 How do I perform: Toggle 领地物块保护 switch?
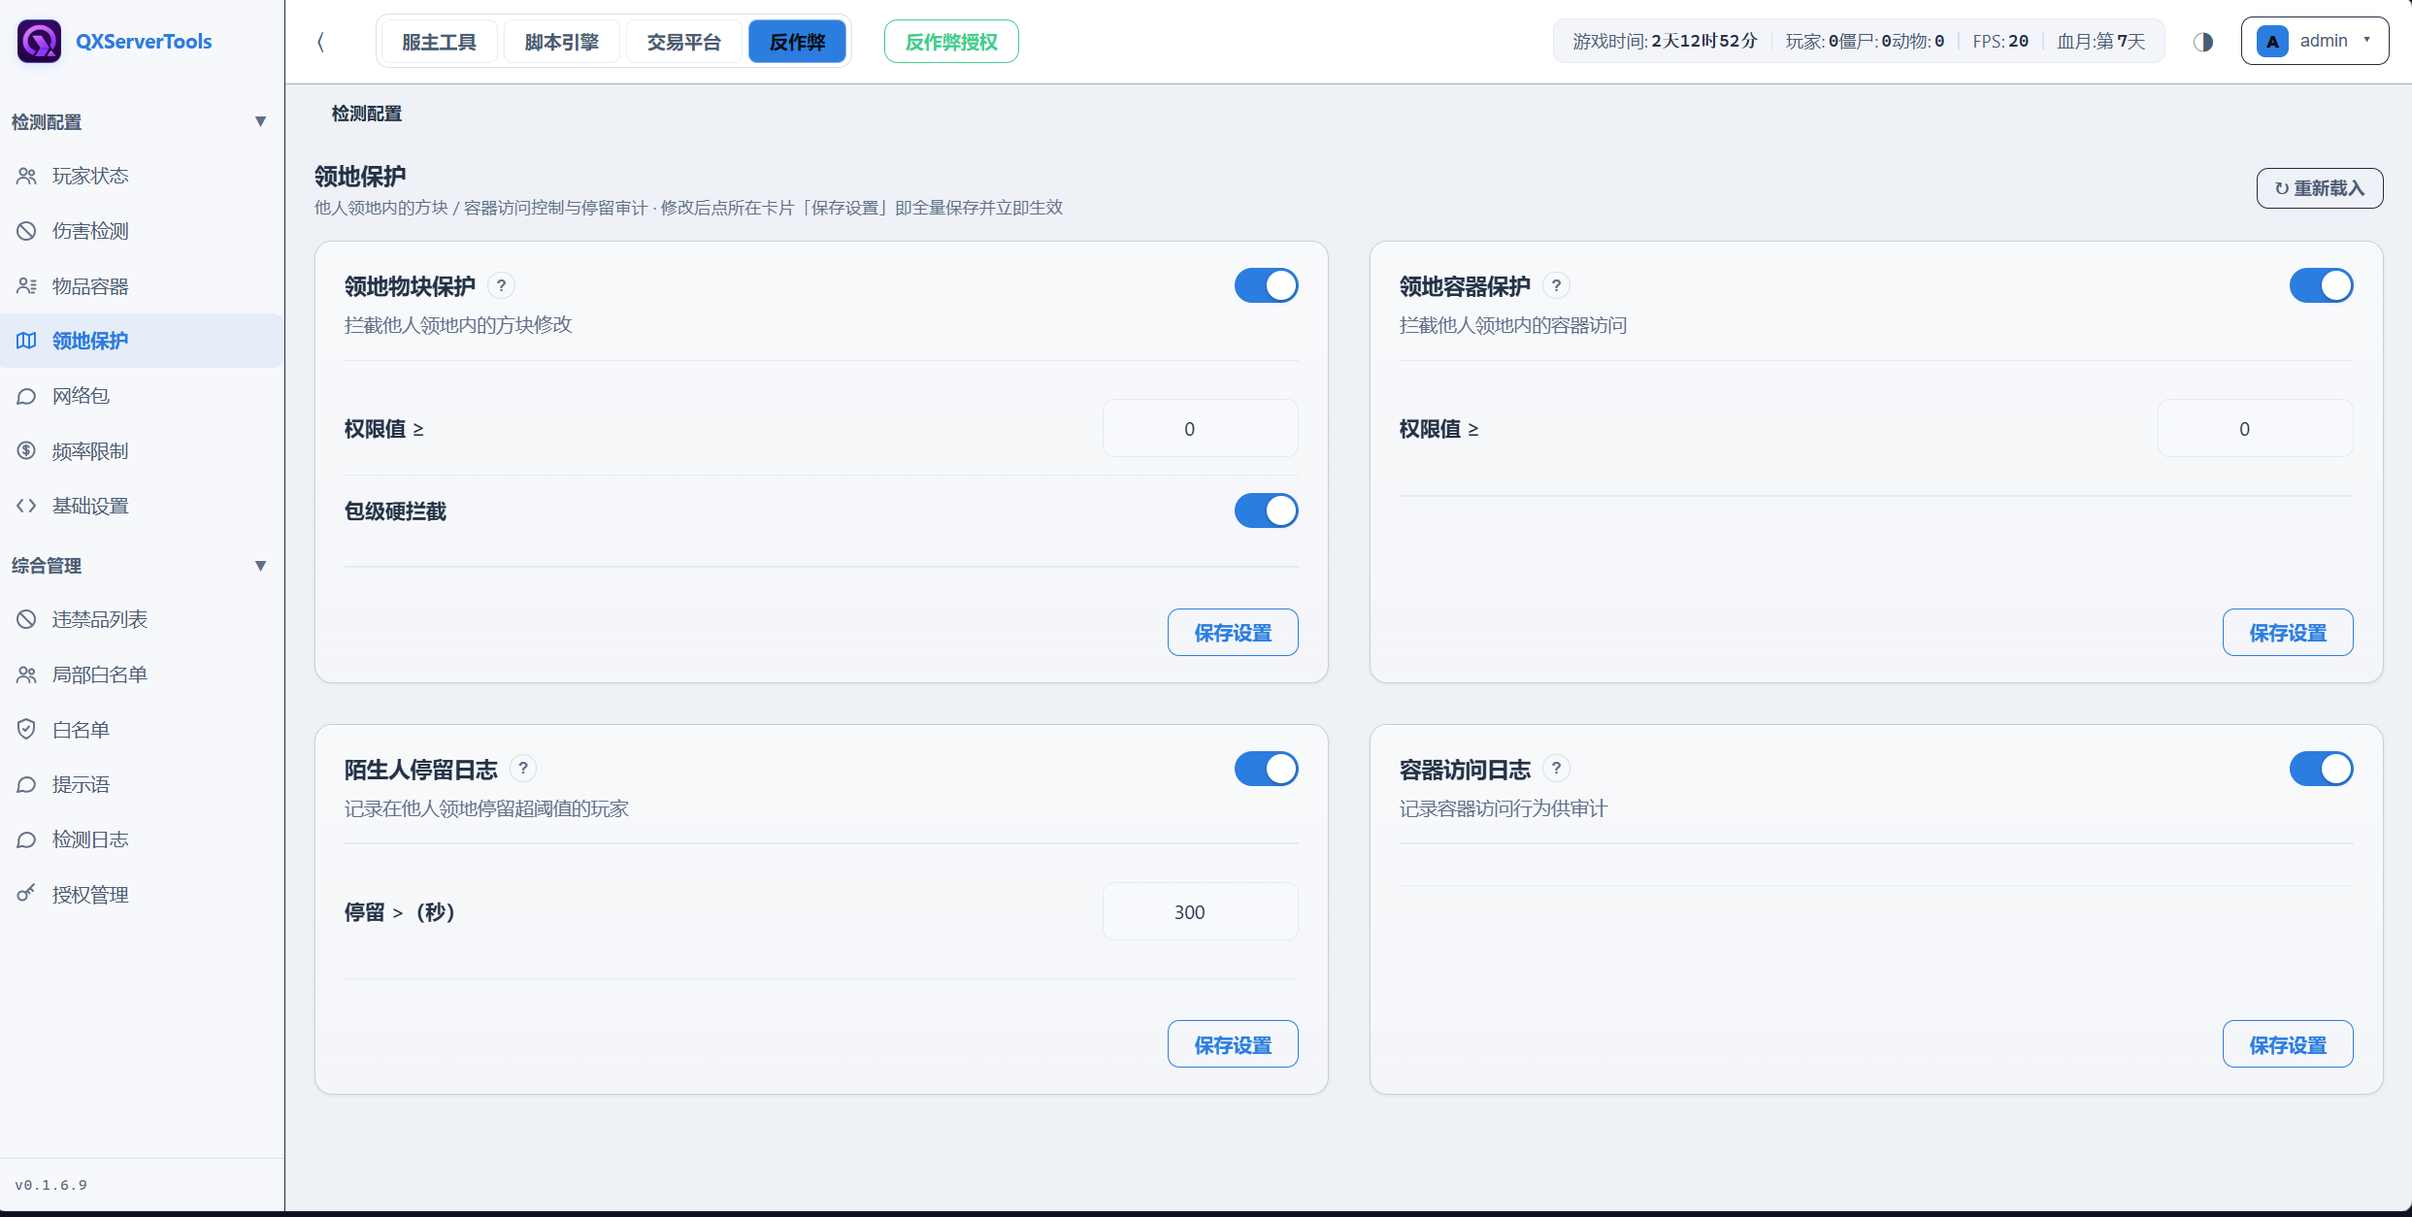[1266, 285]
